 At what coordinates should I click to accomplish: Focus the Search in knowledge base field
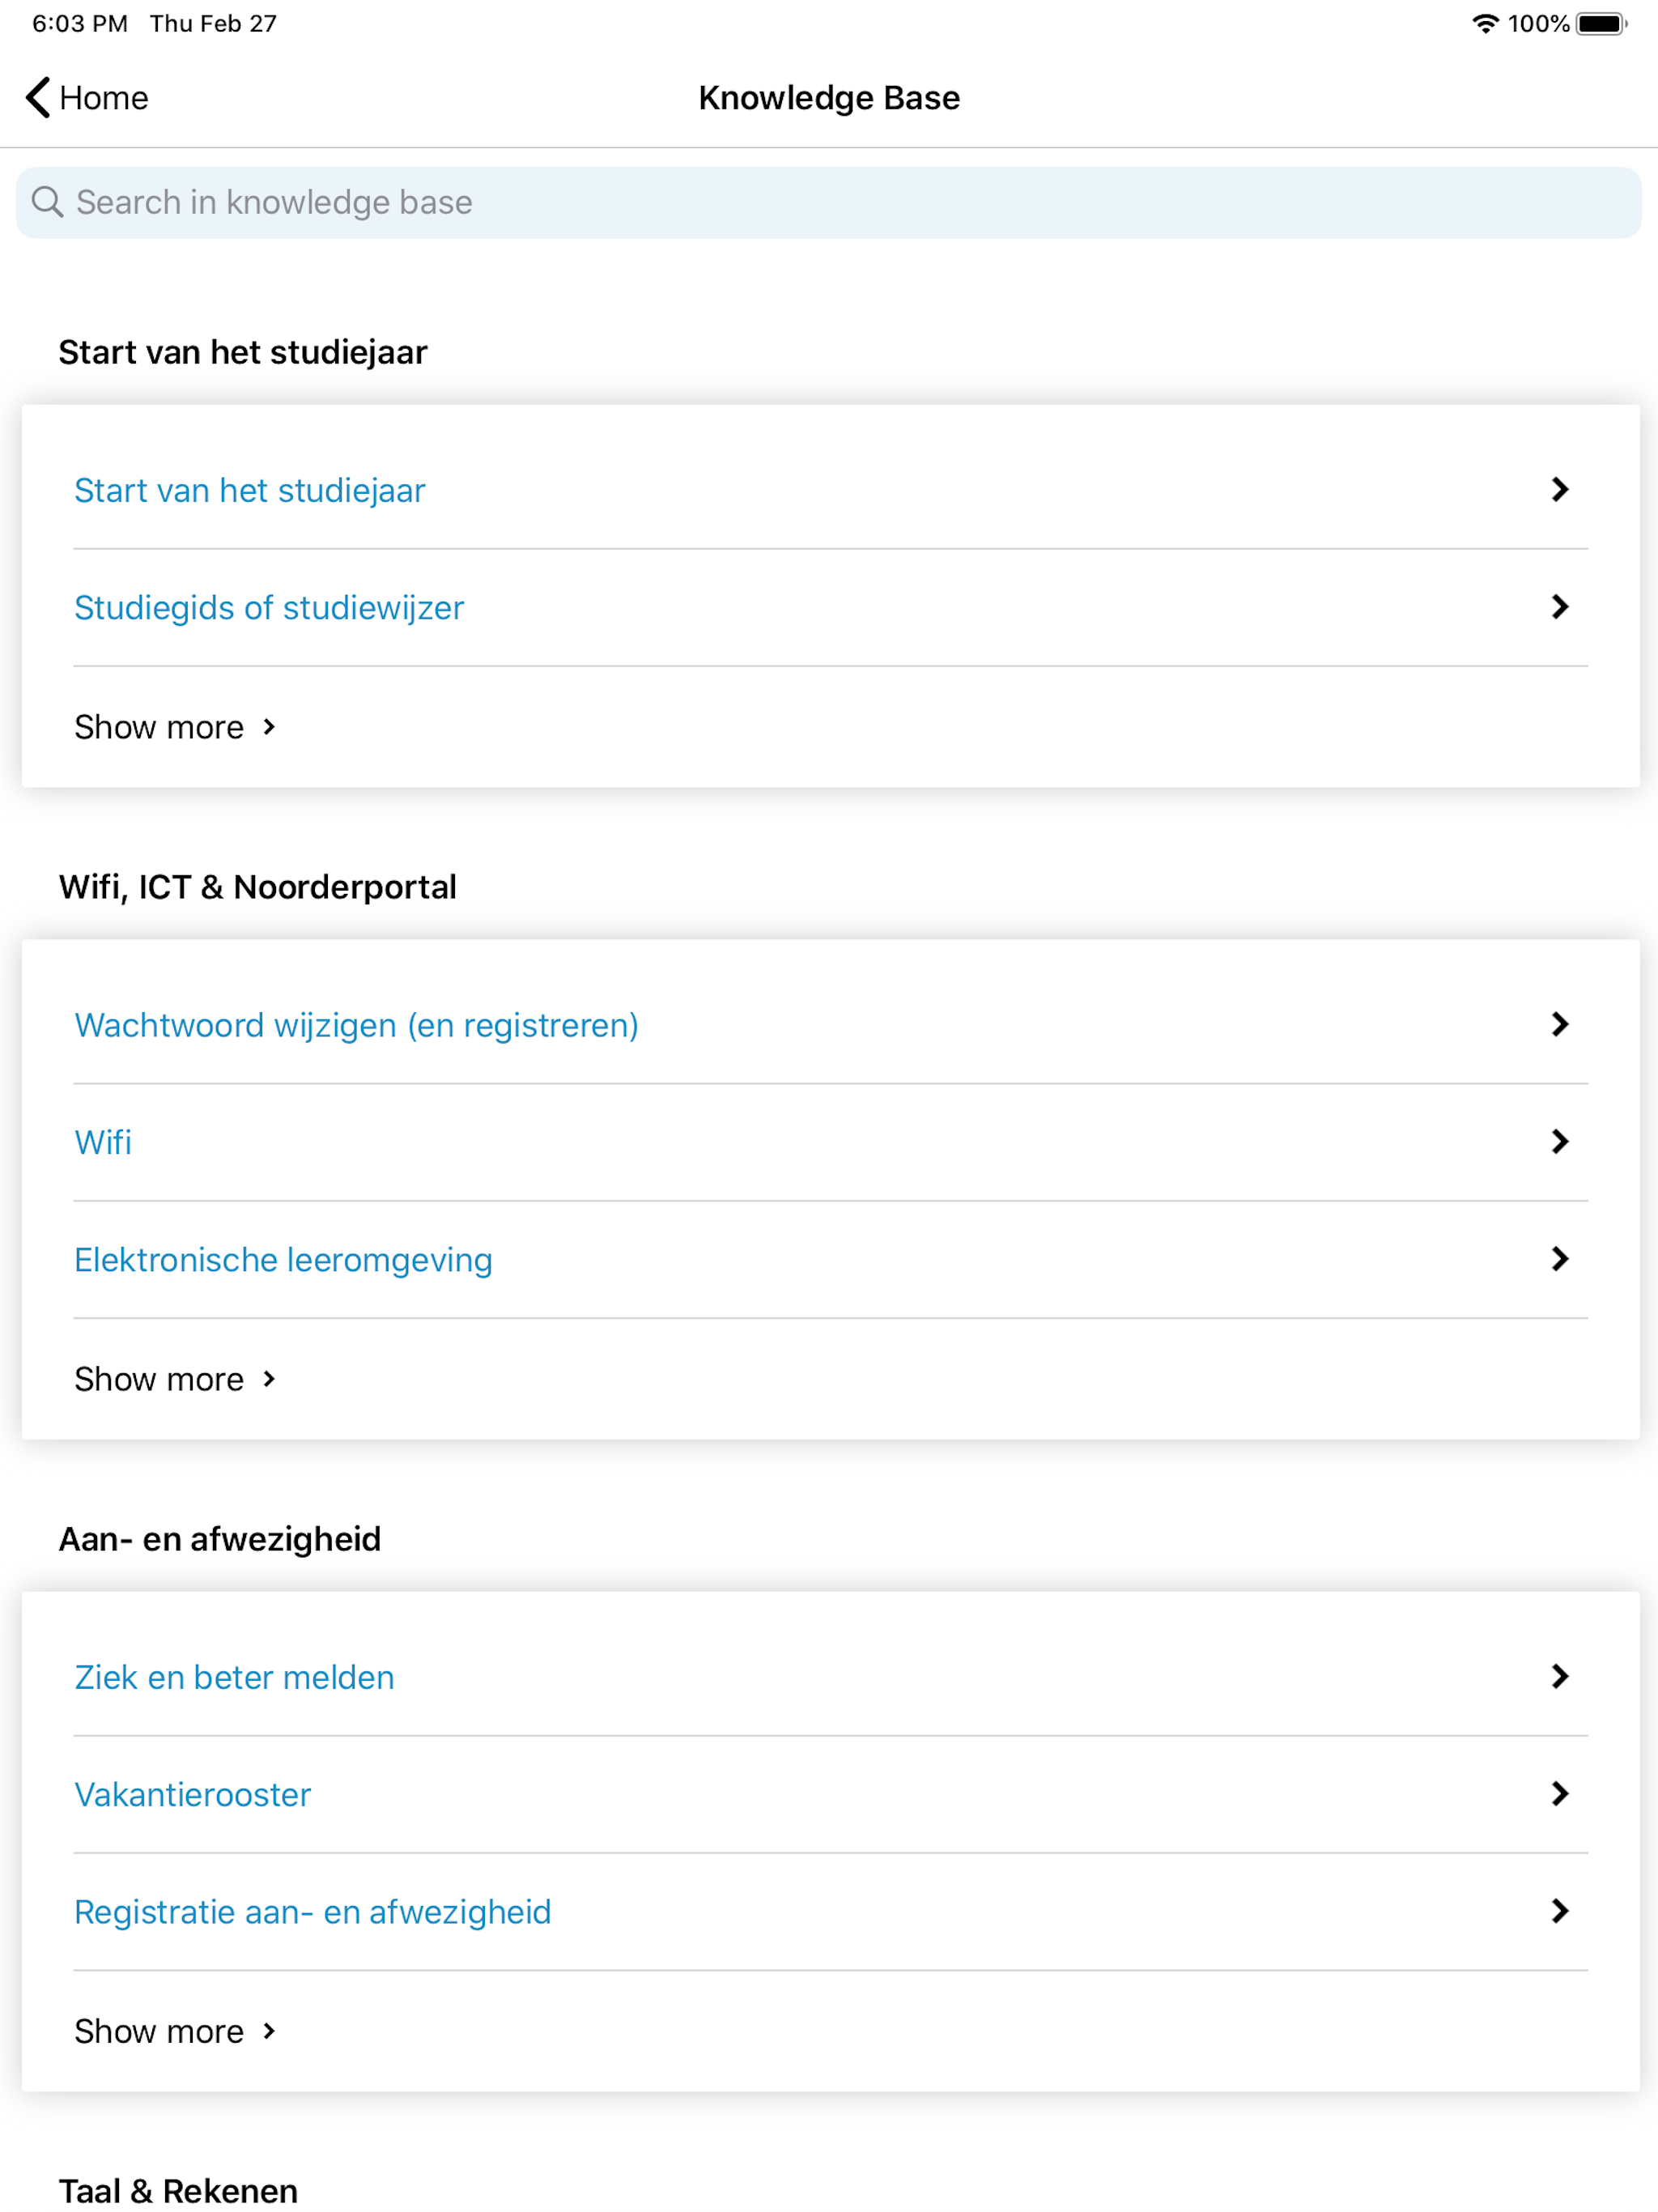(828, 202)
